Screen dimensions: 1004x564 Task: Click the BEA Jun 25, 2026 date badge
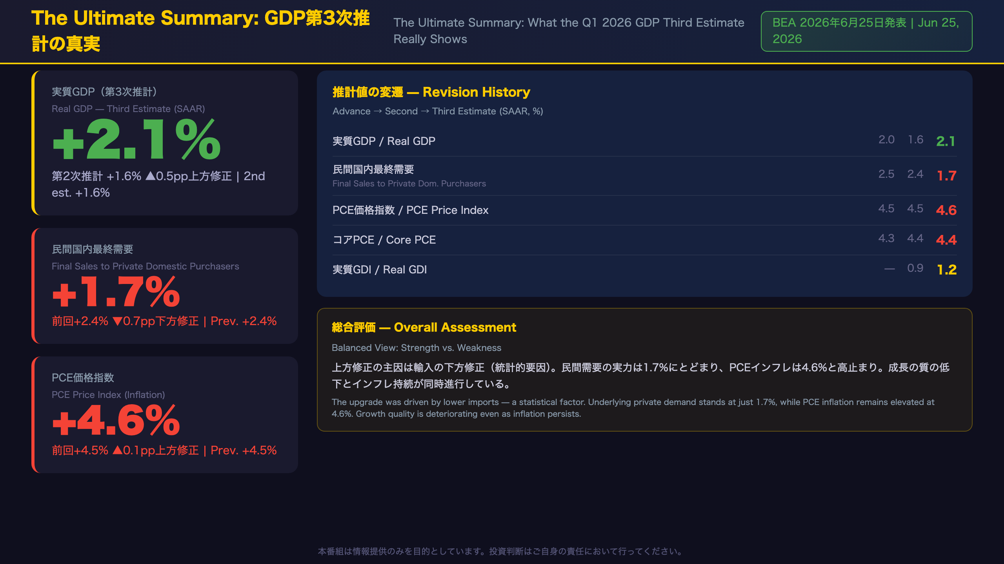coord(866,31)
